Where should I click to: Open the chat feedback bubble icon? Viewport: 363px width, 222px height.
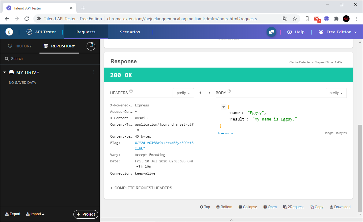271,32
